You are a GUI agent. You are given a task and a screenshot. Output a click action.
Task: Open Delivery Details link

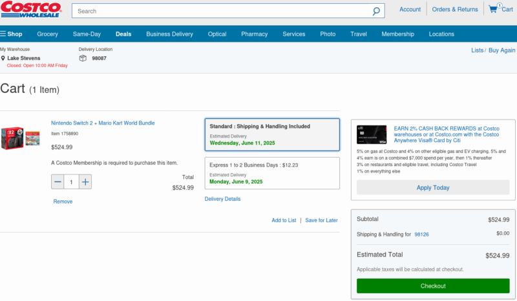tap(222, 199)
